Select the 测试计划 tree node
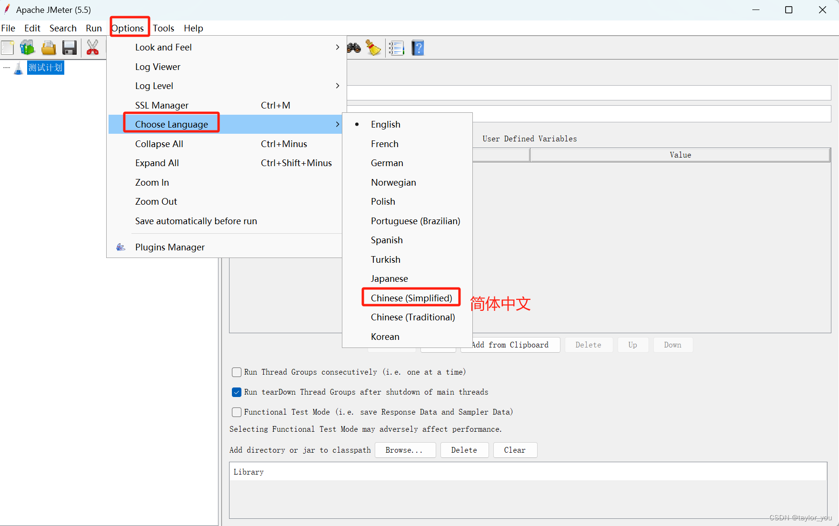839x526 pixels. click(45, 68)
